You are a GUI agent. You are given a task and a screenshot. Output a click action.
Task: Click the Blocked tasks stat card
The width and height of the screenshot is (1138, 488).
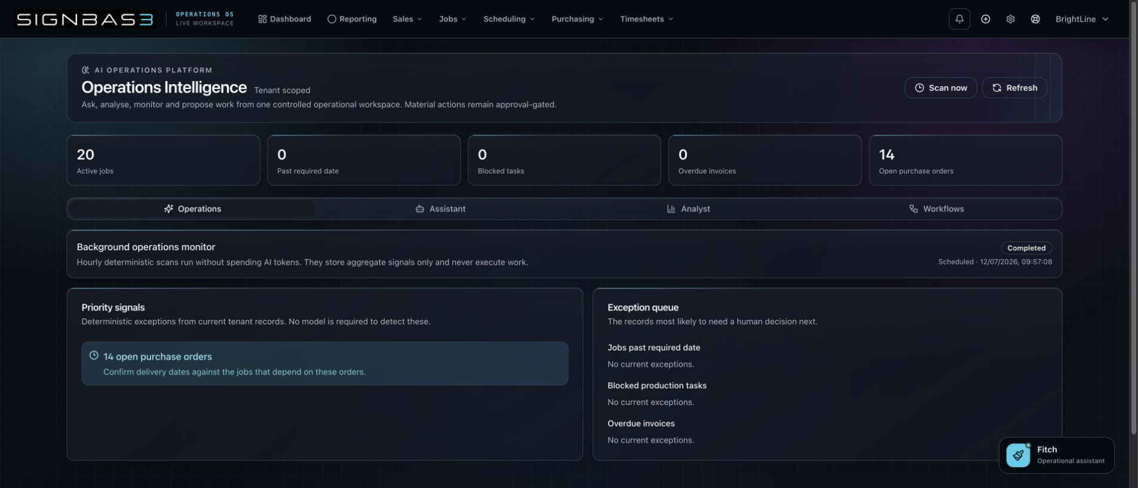565,160
